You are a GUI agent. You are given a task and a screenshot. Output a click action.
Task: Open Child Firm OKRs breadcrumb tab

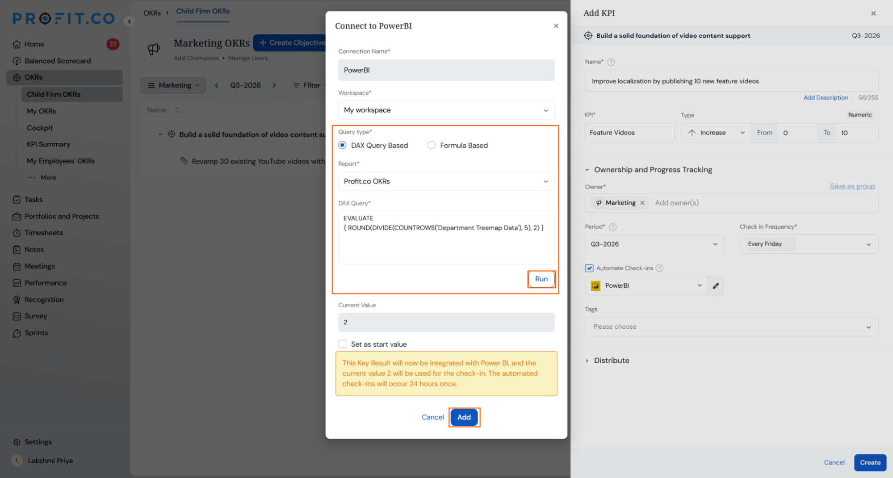coord(203,11)
